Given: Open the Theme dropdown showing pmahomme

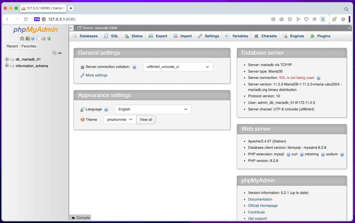Looking at the screenshot, I should 120,120.
